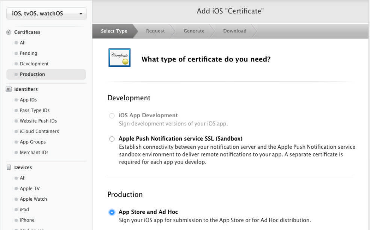Click the Generate step
The width and height of the screenshot is (370, 230).
coord(194,31)
